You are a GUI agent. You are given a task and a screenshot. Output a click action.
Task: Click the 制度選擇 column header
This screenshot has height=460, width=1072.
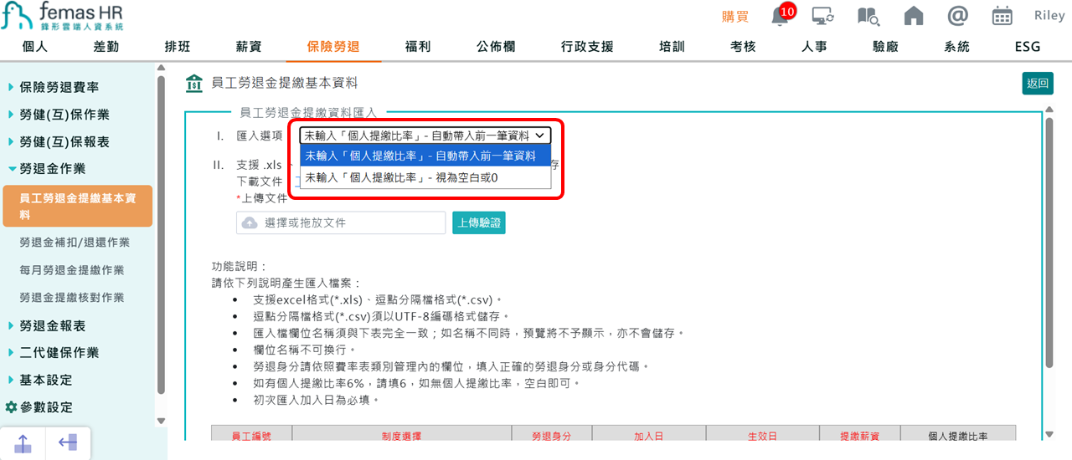(401, 436)
